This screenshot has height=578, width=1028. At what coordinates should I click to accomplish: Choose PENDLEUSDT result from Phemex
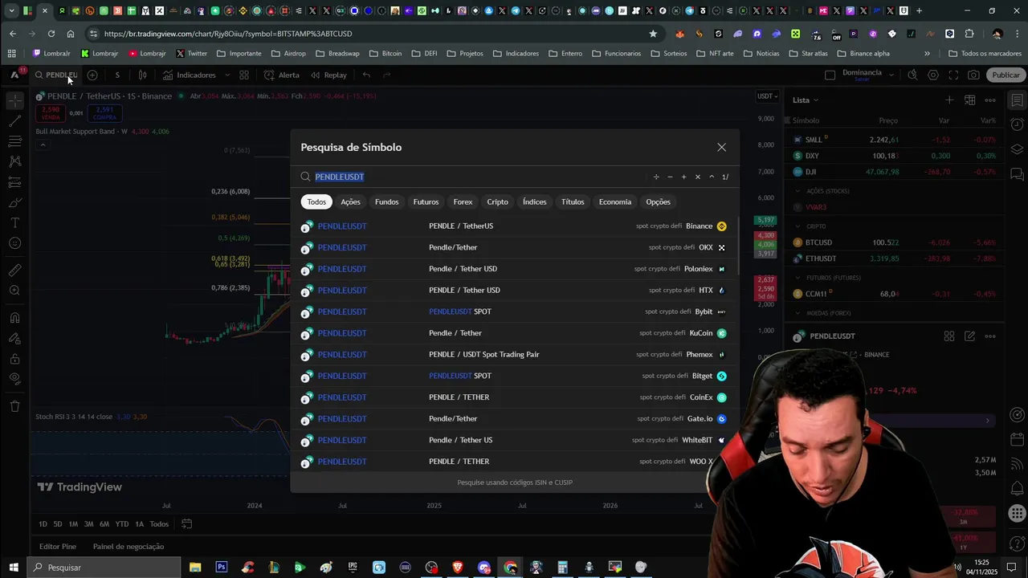pyautogui.click(x=514, y=354)
